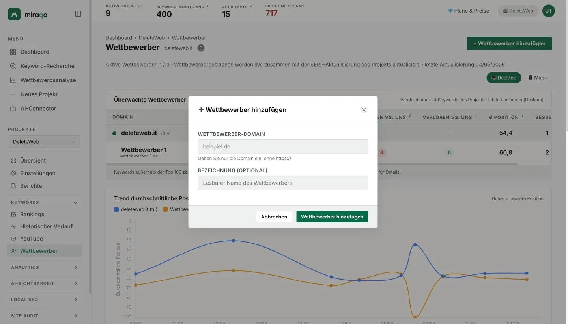The width and height of the screenshot is (568, 324).
Task: Click the Dashboard grid icon in the menu
Action: 13,52
